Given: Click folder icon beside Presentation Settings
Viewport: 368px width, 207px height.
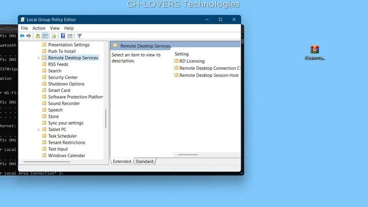Looking at the screenshot, I should 44,45.
